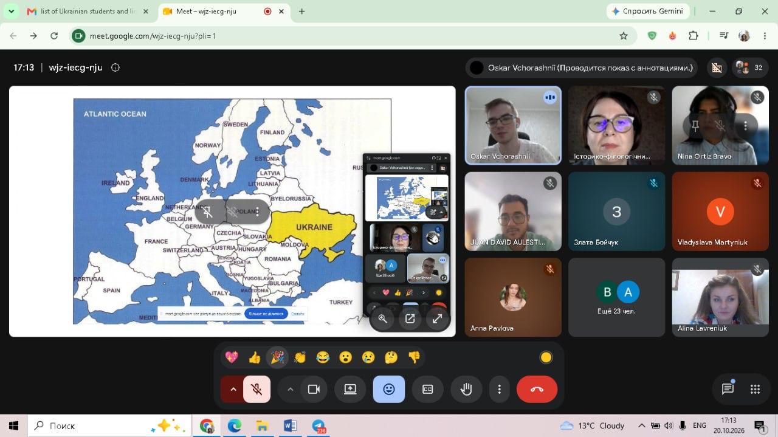
Task: Open more call options menu
Action: pos(500,390)
